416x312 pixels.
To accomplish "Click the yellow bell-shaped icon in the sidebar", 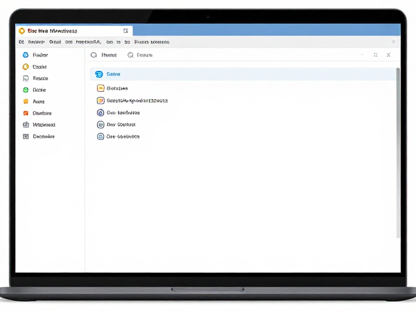I will click(26, 101).
